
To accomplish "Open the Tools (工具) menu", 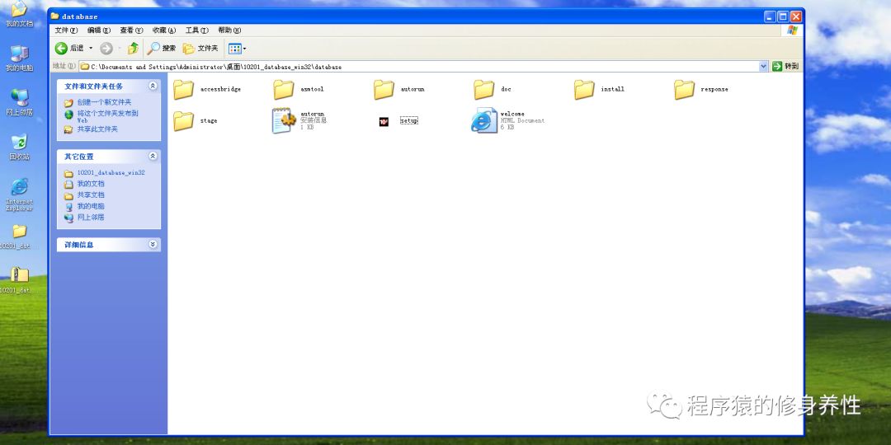I will click(x=196, y=30).
